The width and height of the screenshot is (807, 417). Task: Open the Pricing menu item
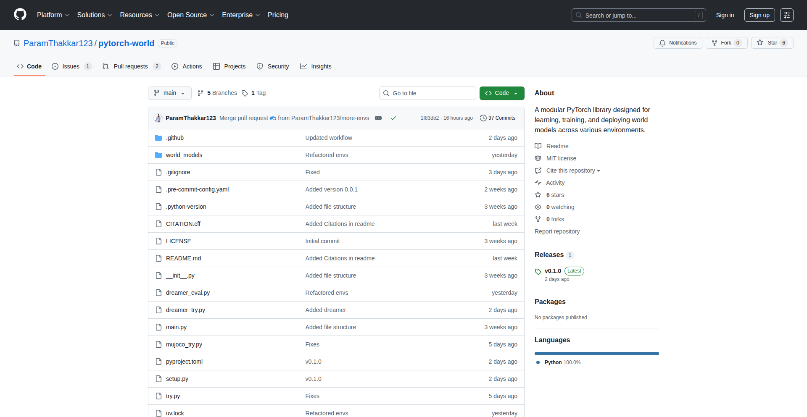click(278, 15)
